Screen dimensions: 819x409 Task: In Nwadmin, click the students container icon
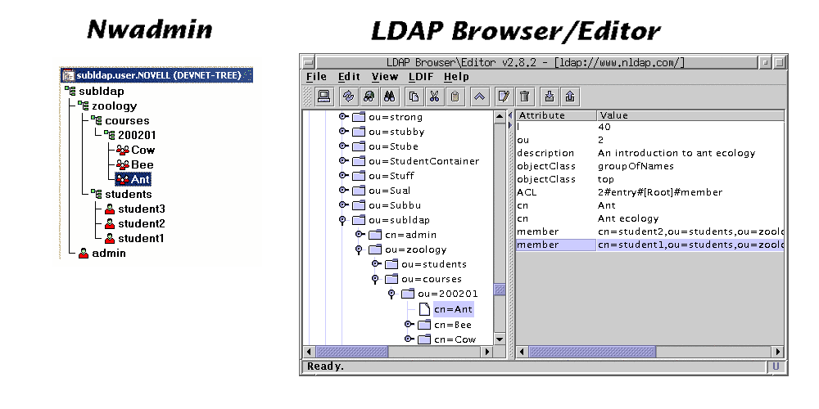97,194
